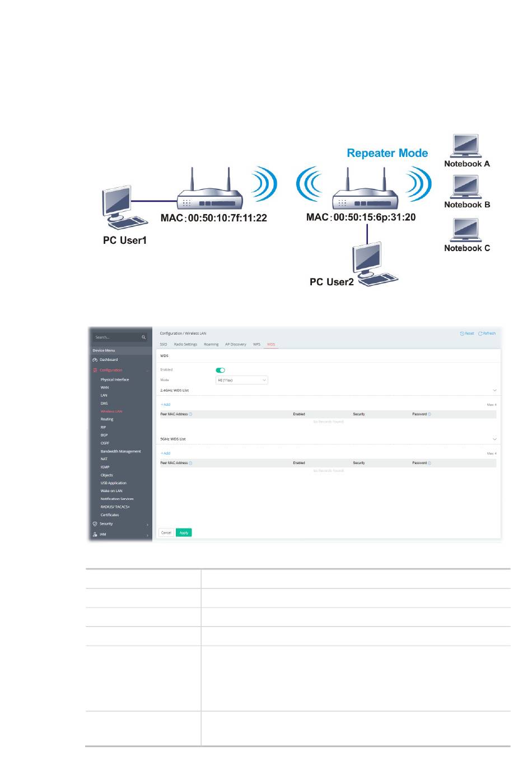Click info icon beside 5GHz Password column
The height and width of the screenshot is (783, 532).
(430, 463)
